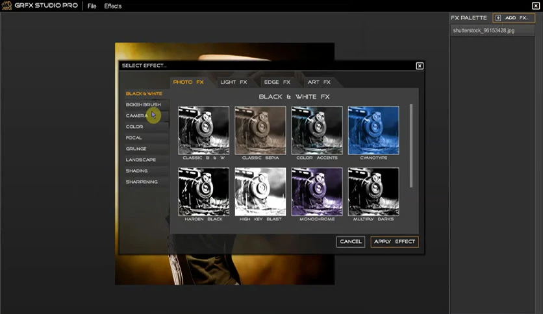Click the Add FX button label

coord(516,18)
